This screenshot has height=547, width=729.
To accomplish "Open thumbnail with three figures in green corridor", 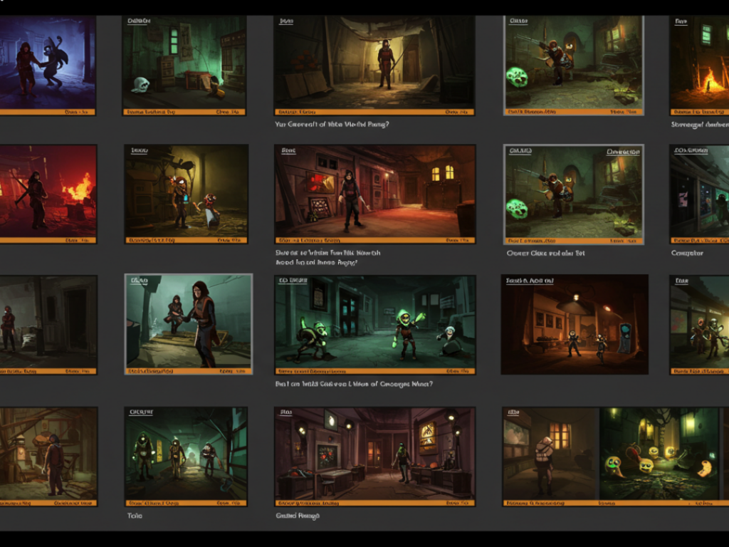I will [186, 457].
